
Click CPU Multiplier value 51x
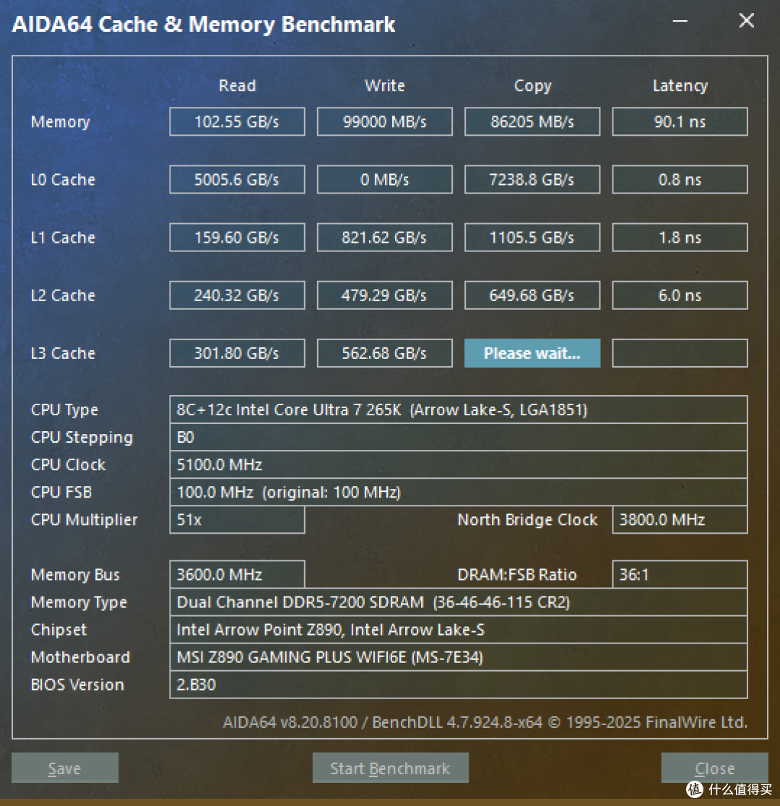(237, 520)
